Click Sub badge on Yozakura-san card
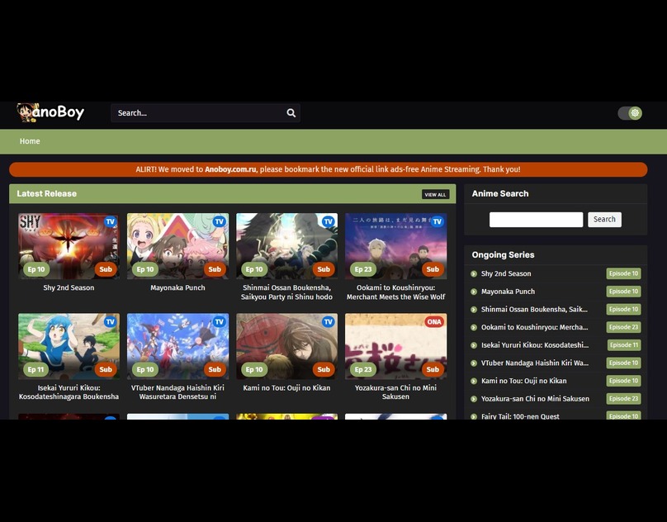The height and width of the screenshot is (522, 667). pos(433,369)
